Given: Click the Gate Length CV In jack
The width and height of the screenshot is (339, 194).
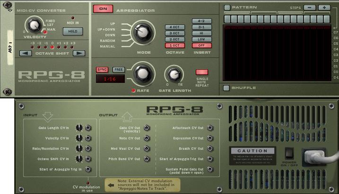Looking at the screenshot, I should [x=88, y=128].
